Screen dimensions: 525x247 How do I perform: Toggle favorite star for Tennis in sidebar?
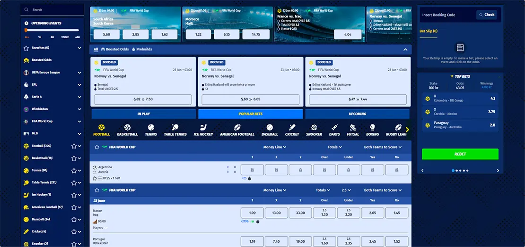(74, 171)
